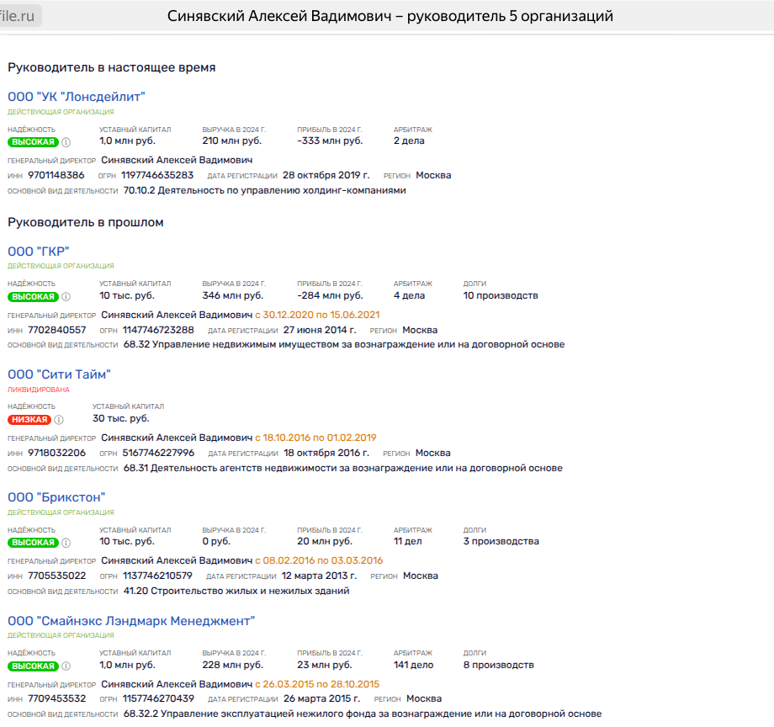Click activity code 41.20 Строительство жилых и нежилых зданий
Screen dimensions: 774x727
click(x=236, y=591)
